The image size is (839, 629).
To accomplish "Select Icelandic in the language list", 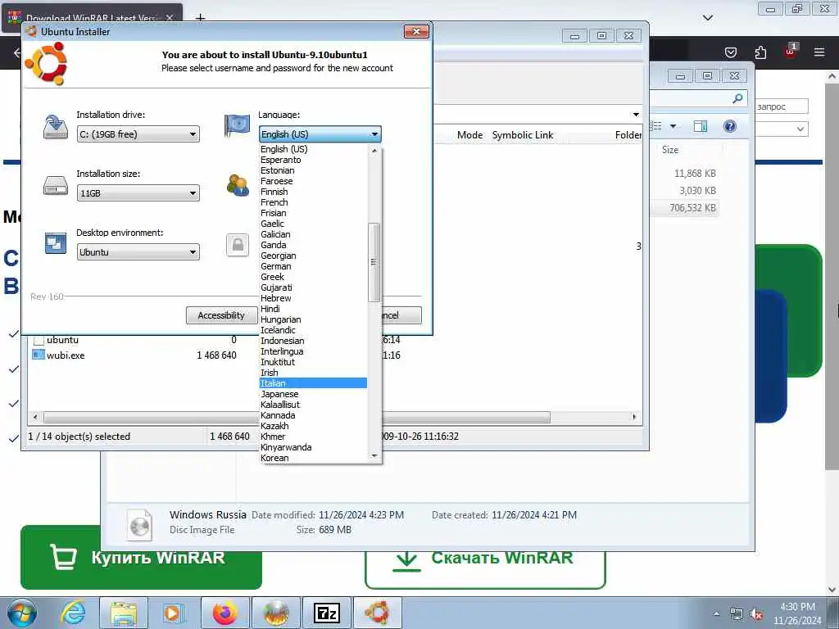I will pos(278,330).
